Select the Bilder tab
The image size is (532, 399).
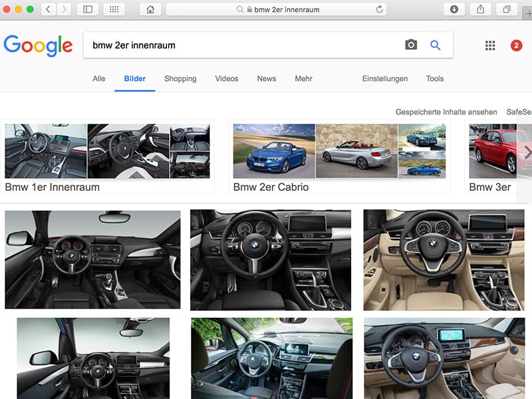(x=135, y=78)
